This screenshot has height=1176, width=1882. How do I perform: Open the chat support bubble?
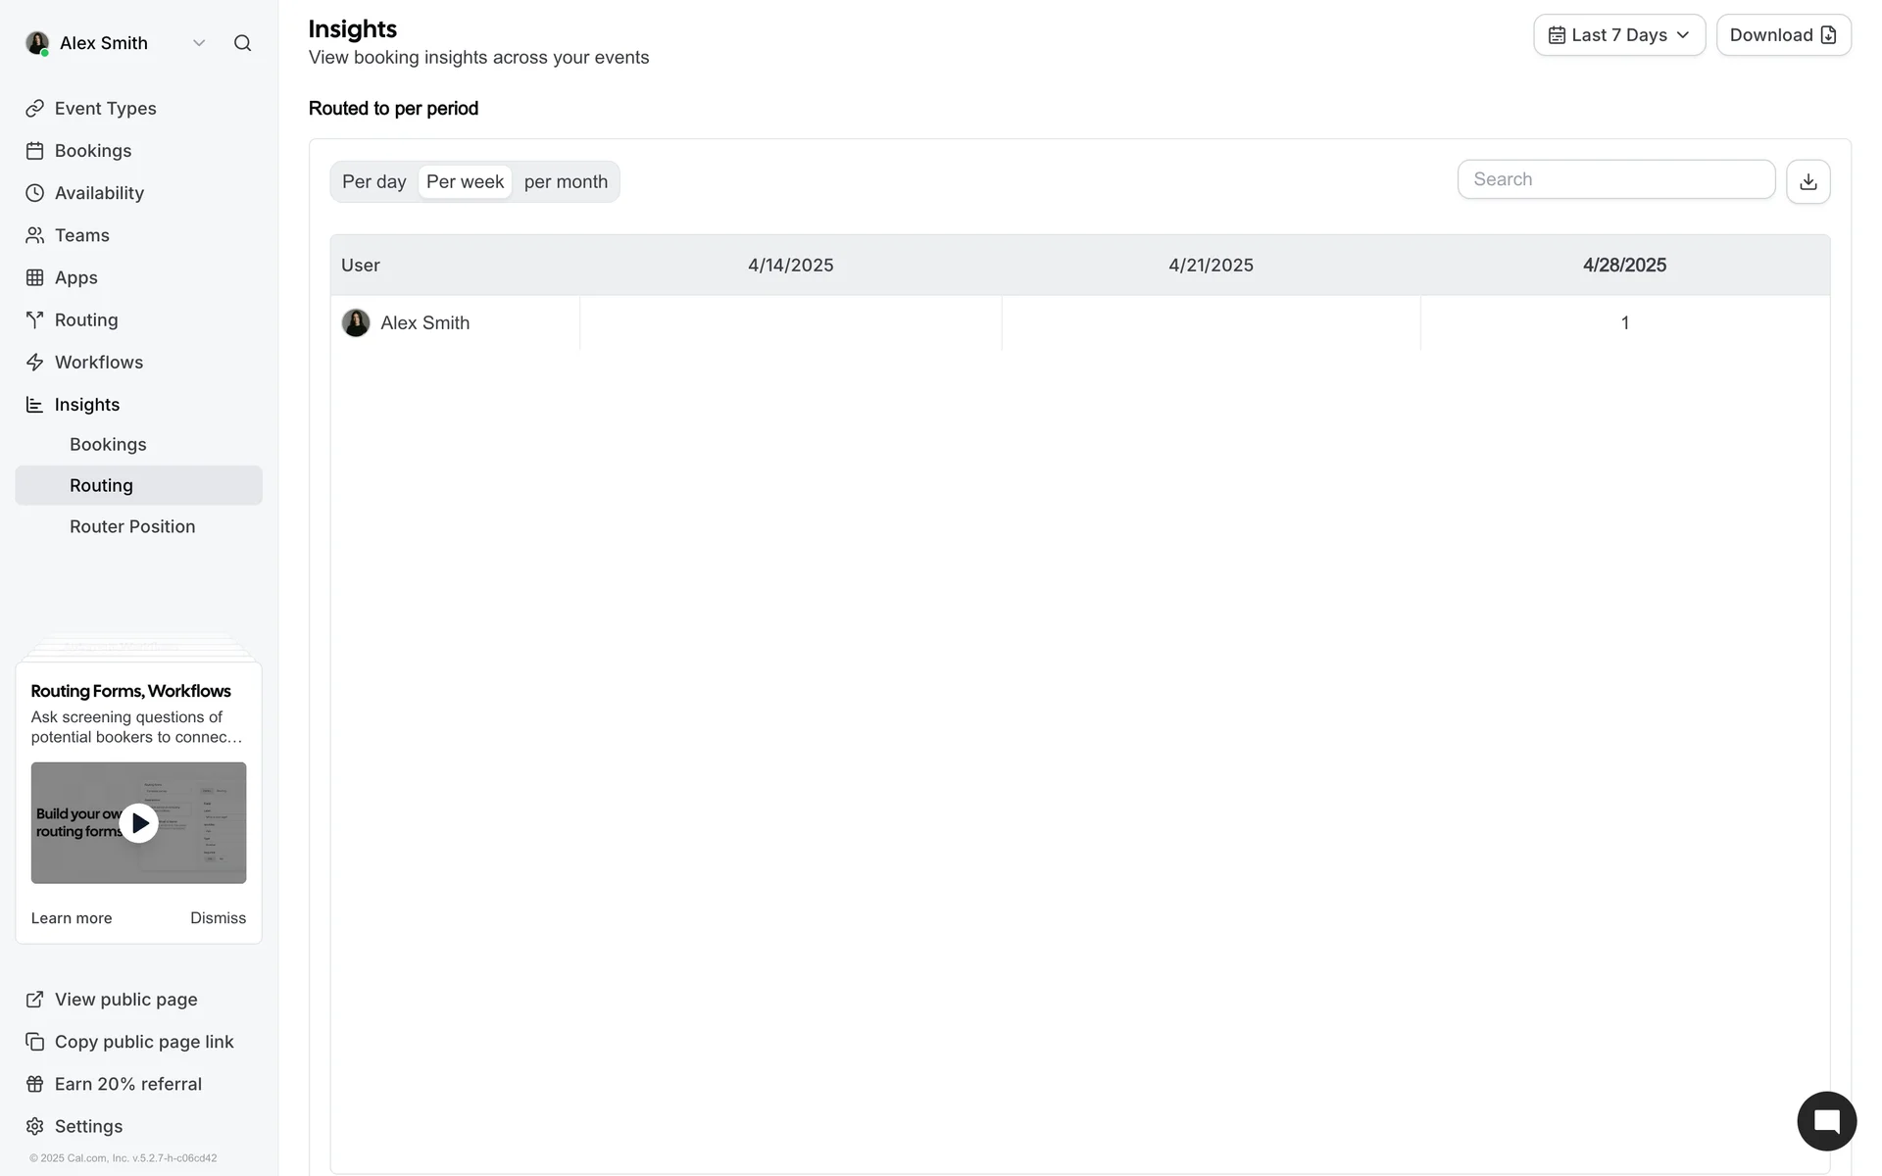tap(1825, 1121)
